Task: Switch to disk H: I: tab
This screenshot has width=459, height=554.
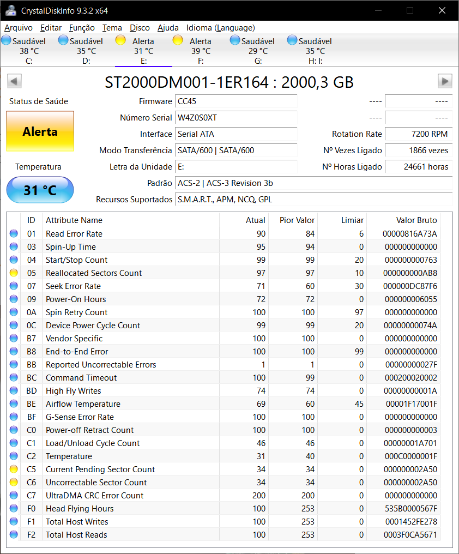Action: (315, 51)
